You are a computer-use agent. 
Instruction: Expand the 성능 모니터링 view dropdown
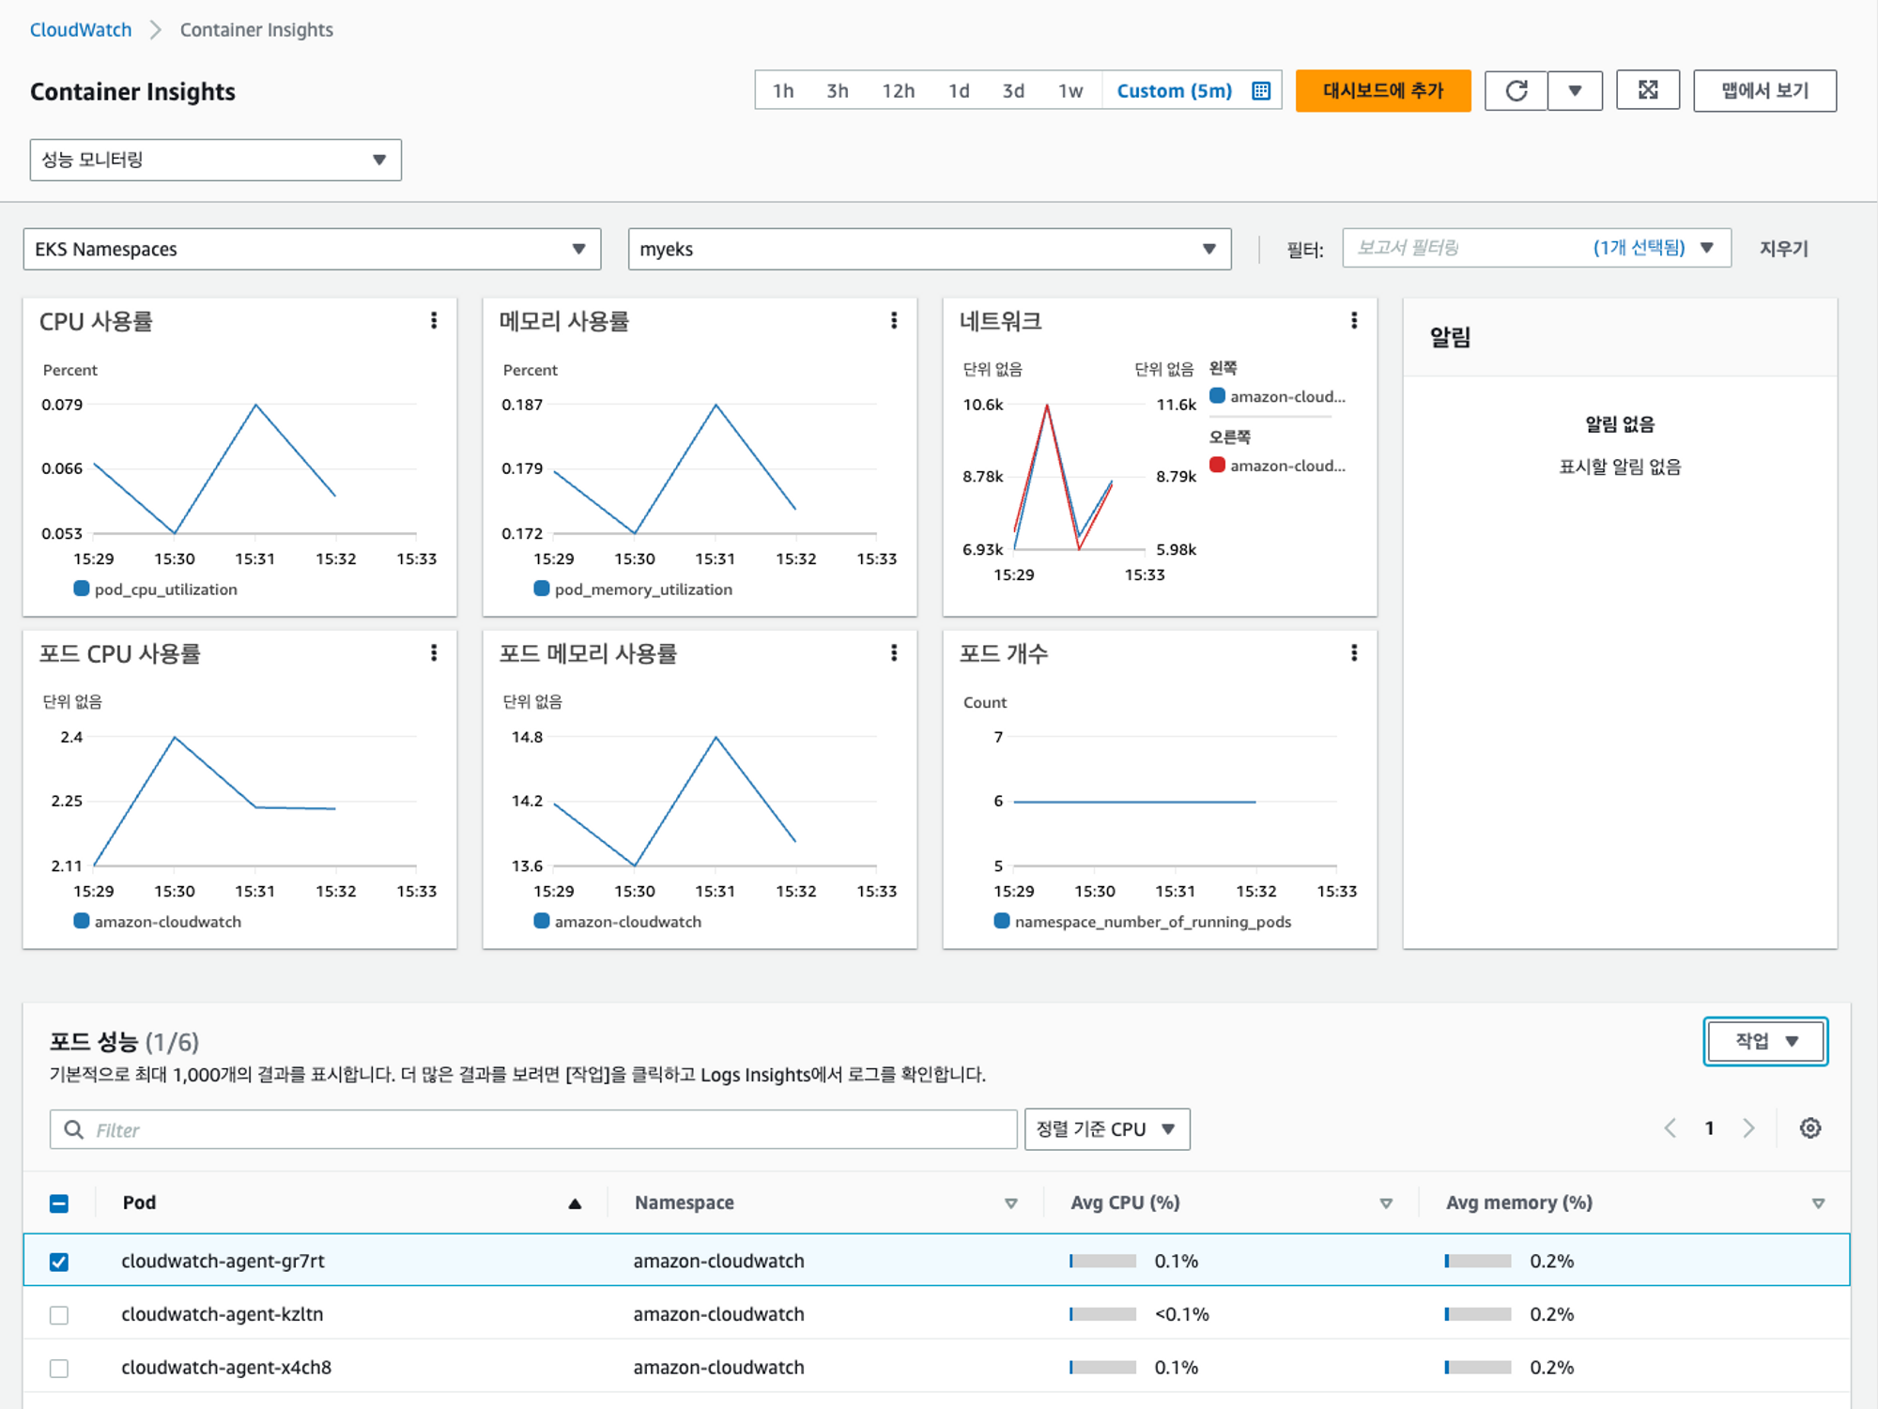(216, 160)
